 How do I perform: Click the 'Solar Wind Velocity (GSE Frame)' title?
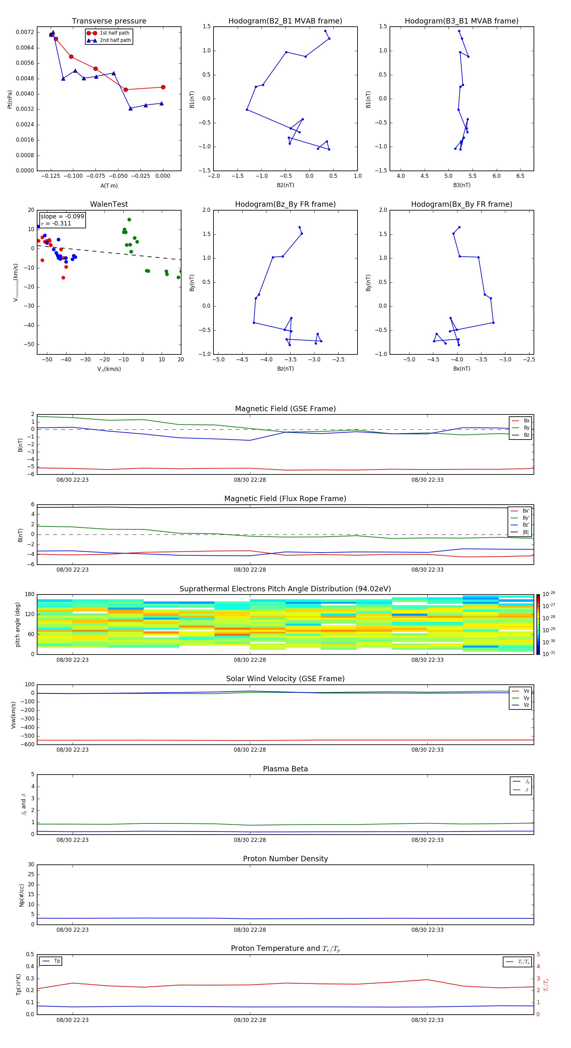coord(285,679)
